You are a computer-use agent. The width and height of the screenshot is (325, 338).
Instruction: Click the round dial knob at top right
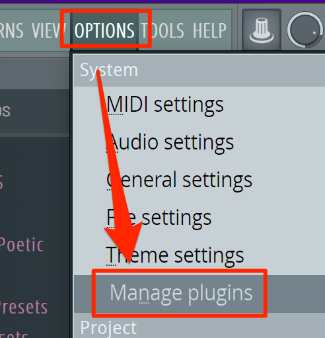[x=305, y=30]
